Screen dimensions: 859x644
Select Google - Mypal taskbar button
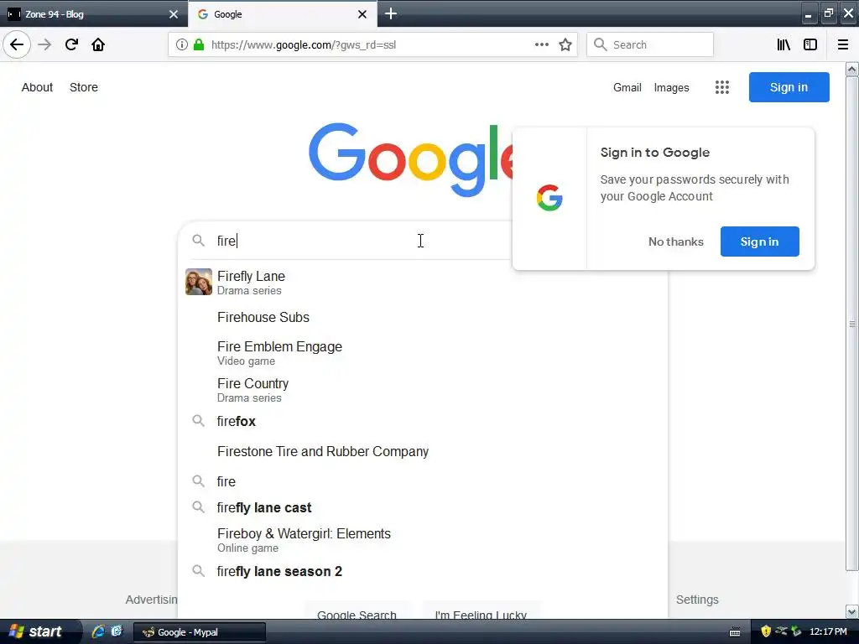pos(200,632)
